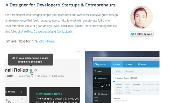Click the Twitter bird icon
Image resolution: width=171 pixels, height=103 pixels.
[133, 34]
